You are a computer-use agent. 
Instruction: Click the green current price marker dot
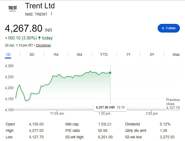[x=110, y=73]
